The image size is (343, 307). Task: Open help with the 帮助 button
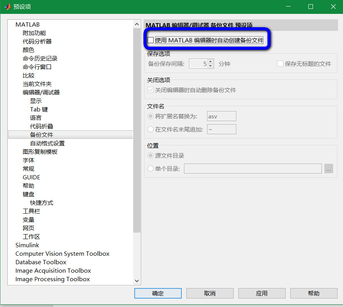(x=314, y=293)
